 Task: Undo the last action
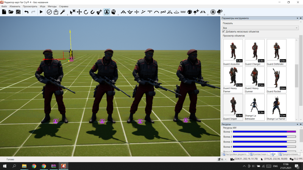[x=27, y=12]
